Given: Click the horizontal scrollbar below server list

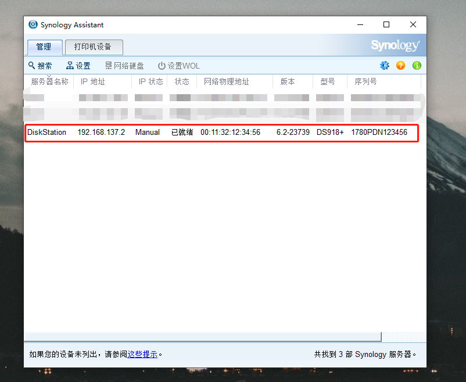Looking at the screenshot, I should pos(203,337).
